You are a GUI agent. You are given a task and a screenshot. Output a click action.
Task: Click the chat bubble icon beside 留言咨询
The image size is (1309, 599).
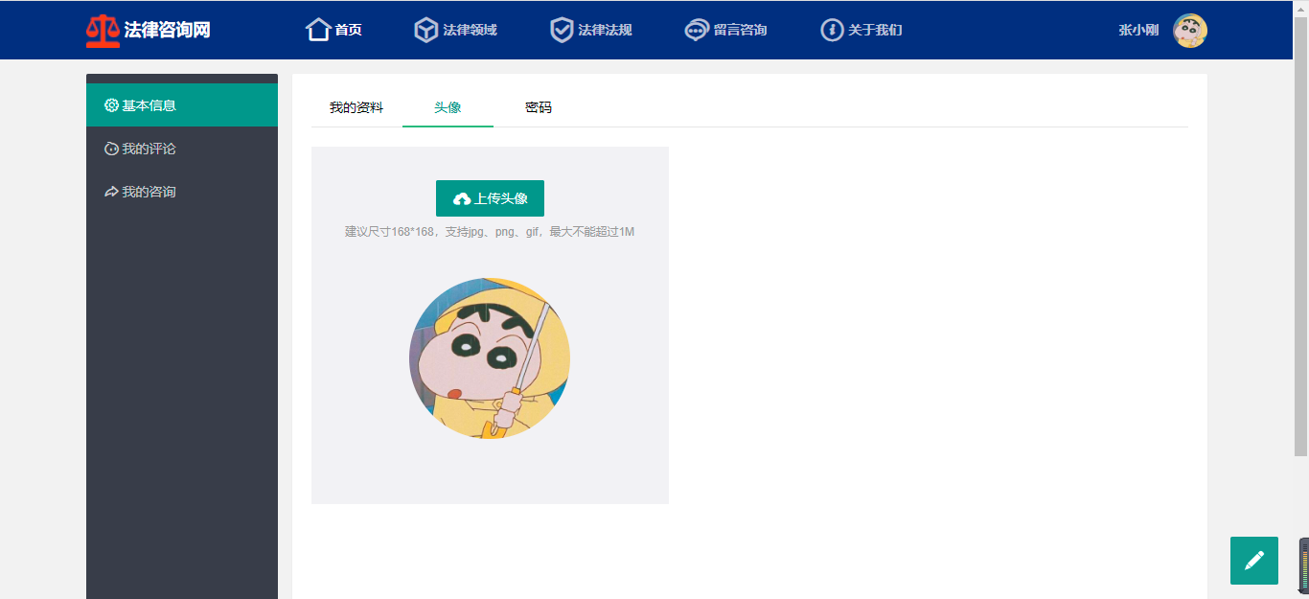pyautogui.click(x=697, y=30)
